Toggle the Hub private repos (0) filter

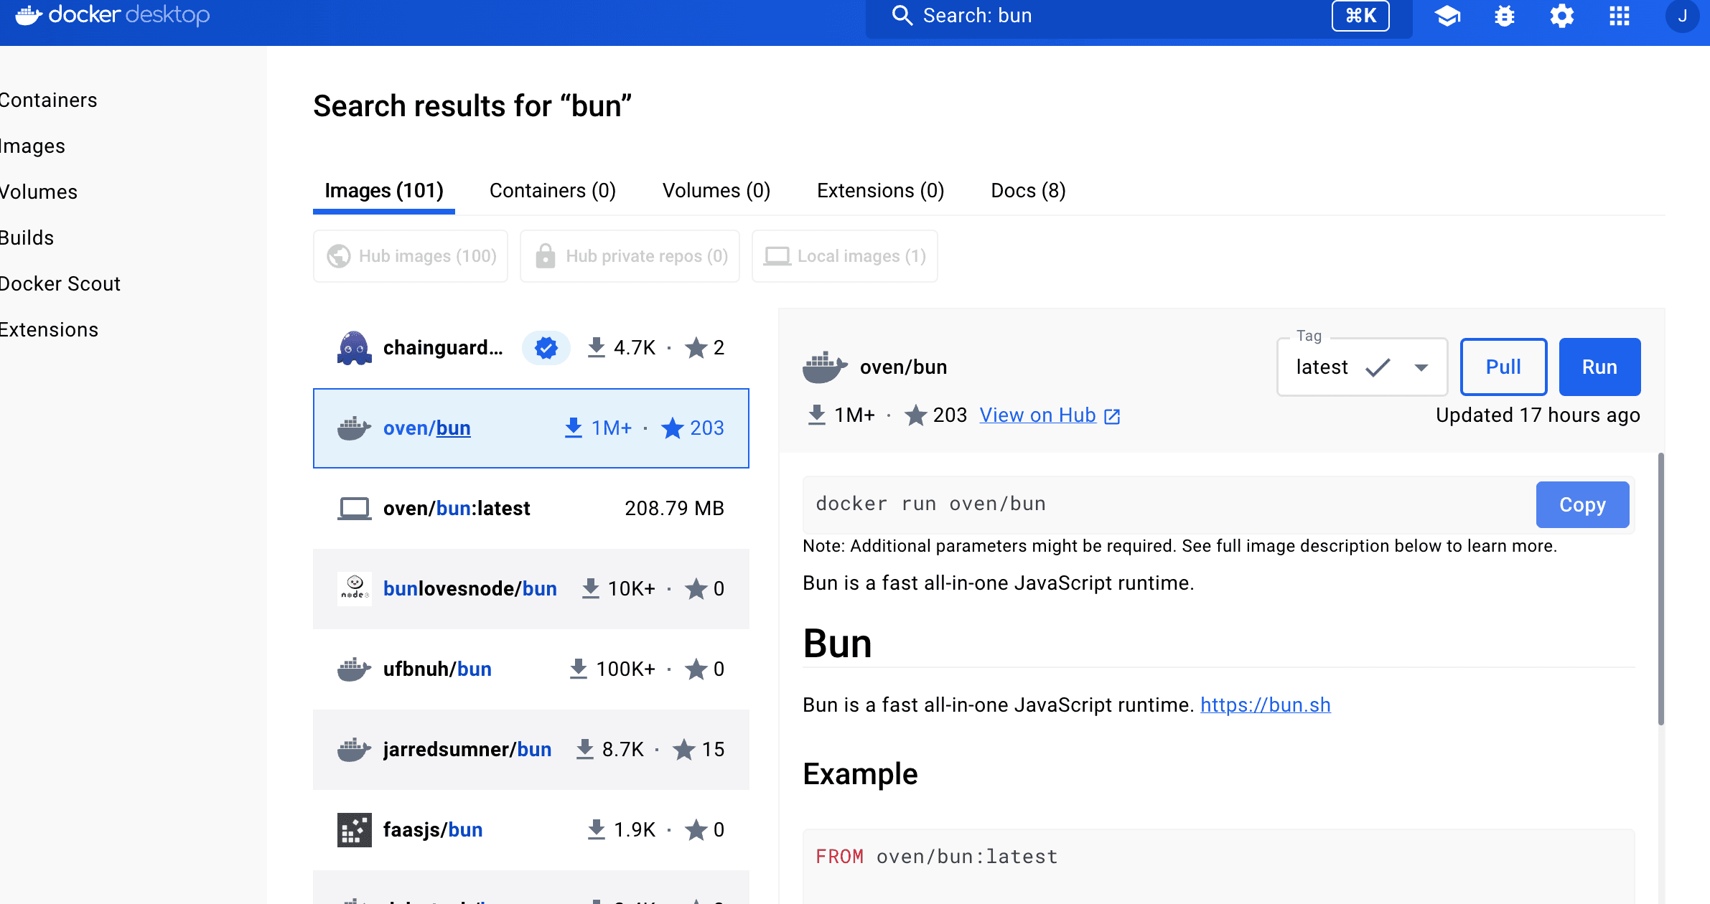coord(630,256)
